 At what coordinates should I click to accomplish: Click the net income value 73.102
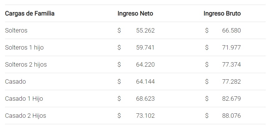(145, 116)
